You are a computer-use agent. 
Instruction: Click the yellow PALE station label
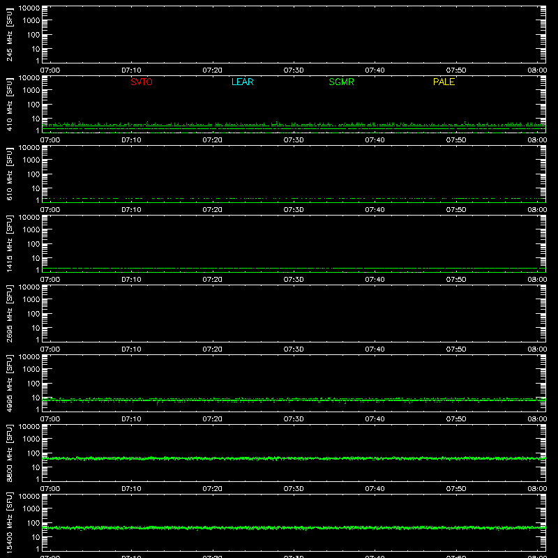coord(444,82)
